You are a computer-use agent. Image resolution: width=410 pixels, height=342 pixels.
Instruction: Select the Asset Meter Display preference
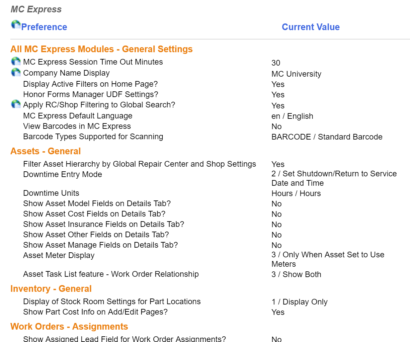tap(59, 255)
